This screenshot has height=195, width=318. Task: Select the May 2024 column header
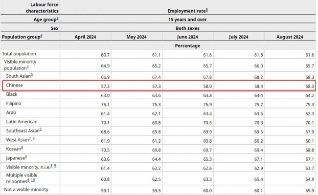tap(136, 37)
